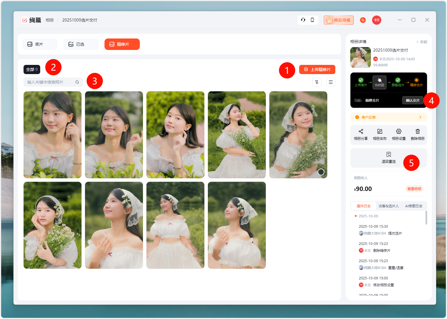Click the 退回重选 icon
Image resolution: width=447 pixels, height=319 pixels.
coord(388,154)
